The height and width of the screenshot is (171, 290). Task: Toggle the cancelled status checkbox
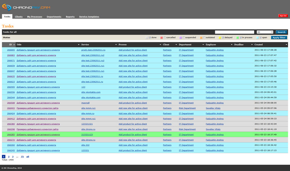tap(165, 38)
